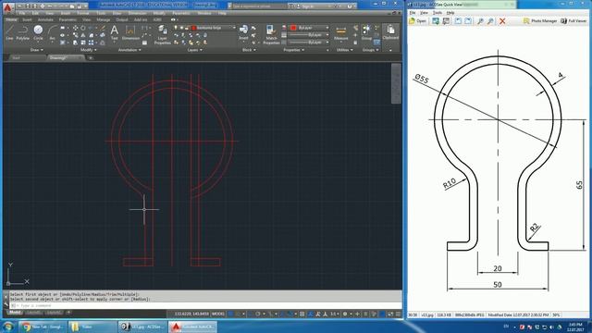Open the Output ribbon tab
The image size is (592, 333).
tap(121, 19)
